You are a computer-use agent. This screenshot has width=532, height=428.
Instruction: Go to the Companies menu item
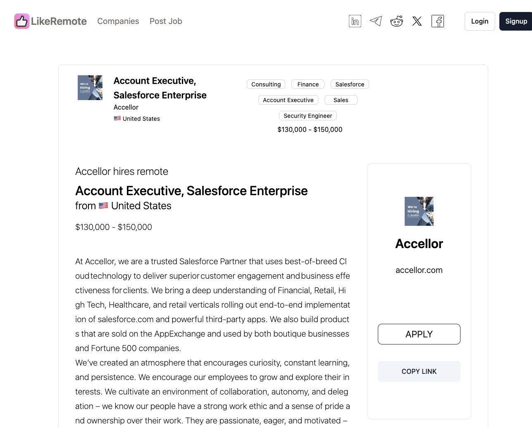point(118,21)
